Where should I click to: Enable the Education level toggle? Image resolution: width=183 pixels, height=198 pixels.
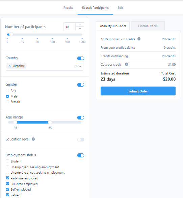(81, 139)
